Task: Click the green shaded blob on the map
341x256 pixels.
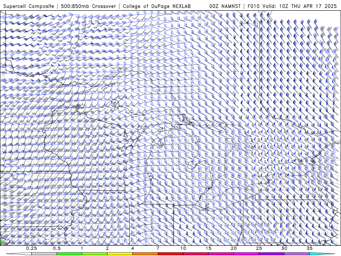Action: tap(1, 241)
